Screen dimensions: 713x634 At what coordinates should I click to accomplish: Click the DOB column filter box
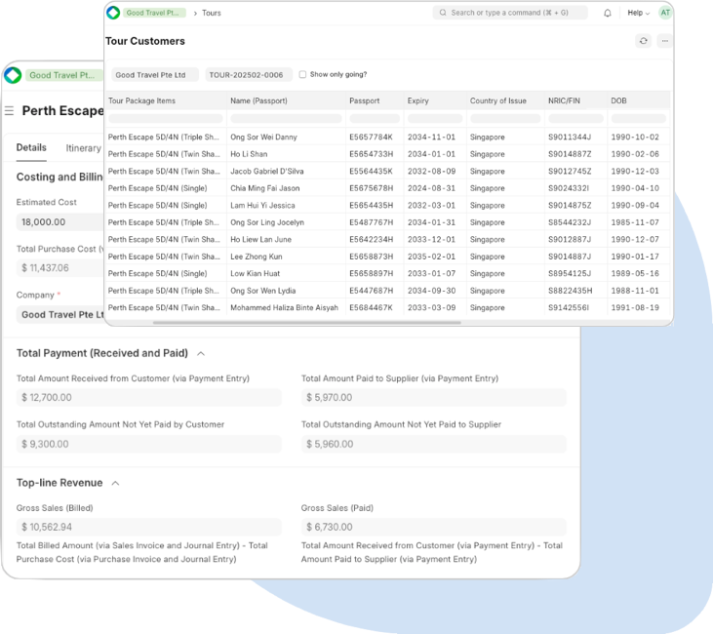point(639,119)
